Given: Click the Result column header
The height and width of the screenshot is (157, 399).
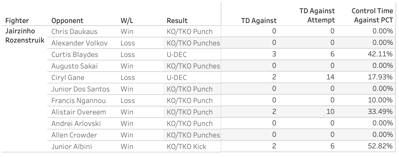Looking at the screenshot, I should point(177,21).
